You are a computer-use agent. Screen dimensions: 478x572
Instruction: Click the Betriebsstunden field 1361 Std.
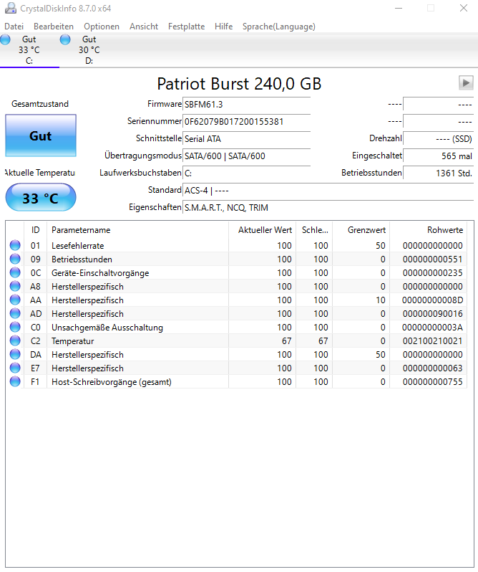pyautogui.click(x=439, y=173)
